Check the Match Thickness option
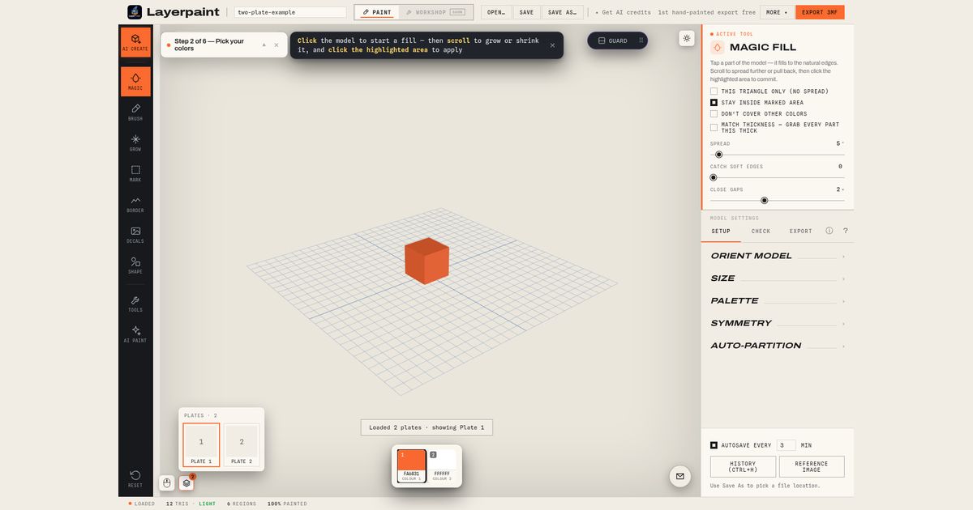Viewport: 973px width, 510px height. pos(714,127)
